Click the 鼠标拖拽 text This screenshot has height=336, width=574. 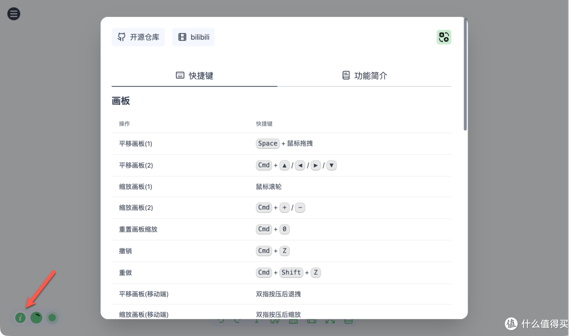[x=300, y=144]
